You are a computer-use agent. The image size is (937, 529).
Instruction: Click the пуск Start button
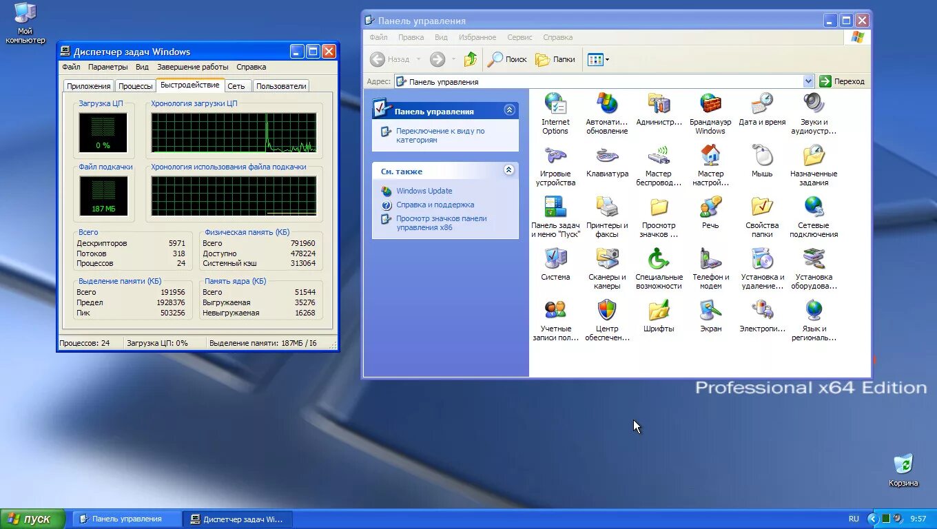coord(32,519)
